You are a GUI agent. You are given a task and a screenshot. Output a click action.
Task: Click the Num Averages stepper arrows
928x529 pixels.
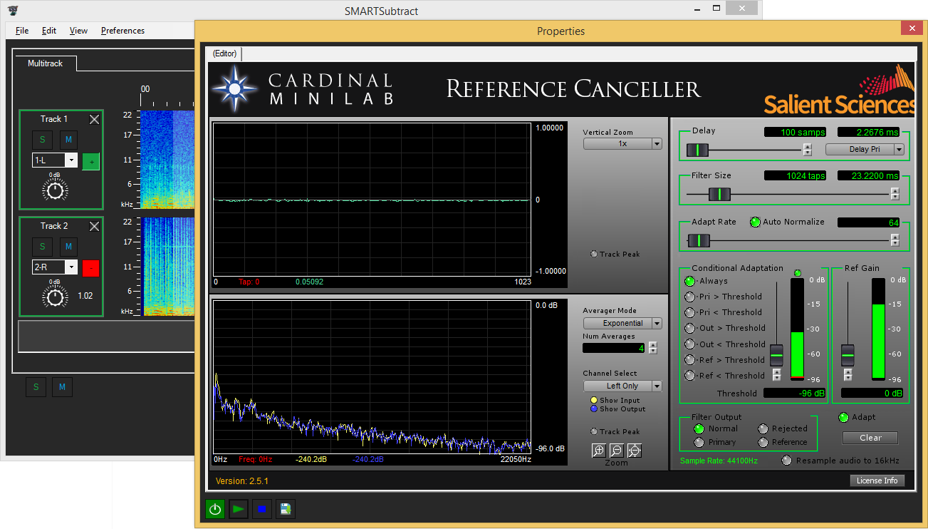[652, 348]
